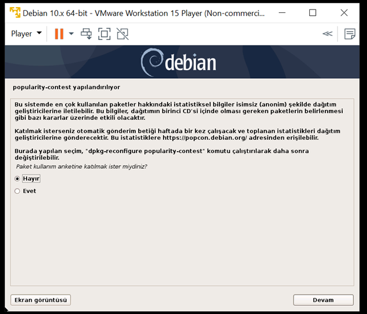Expand the power options dropdown arrow

coord(71,34)
